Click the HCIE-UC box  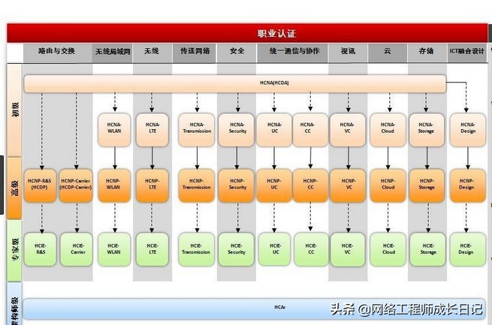275,249
